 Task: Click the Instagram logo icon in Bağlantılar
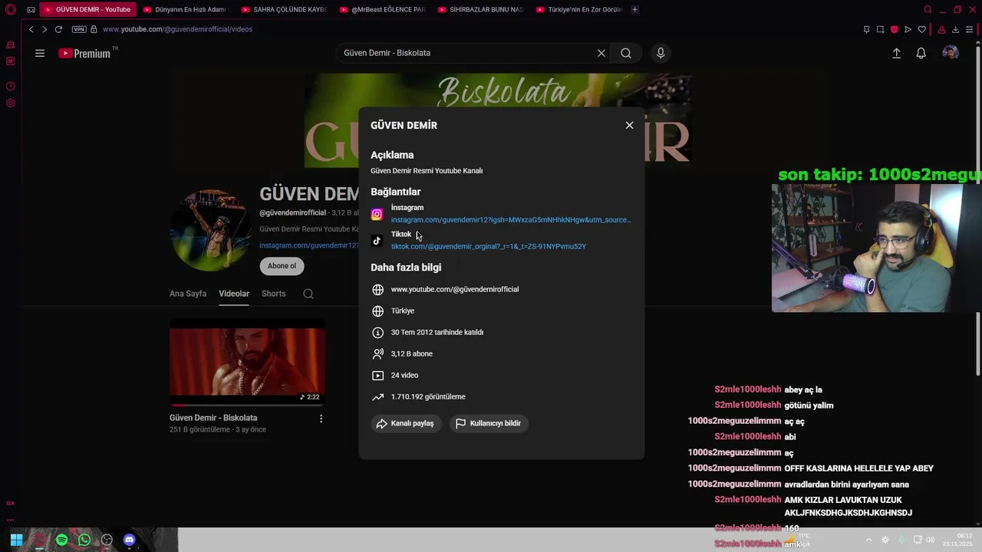click(x=377, y=215)
